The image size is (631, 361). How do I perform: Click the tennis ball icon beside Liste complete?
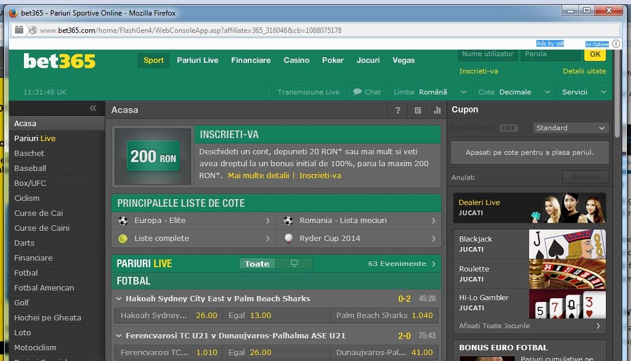point(123,238)
